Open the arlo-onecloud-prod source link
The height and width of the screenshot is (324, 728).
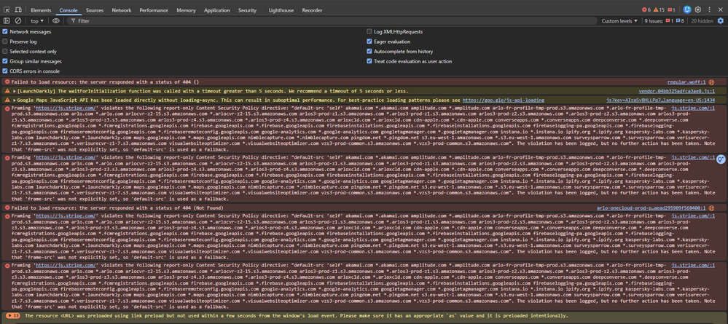point(651,208)
